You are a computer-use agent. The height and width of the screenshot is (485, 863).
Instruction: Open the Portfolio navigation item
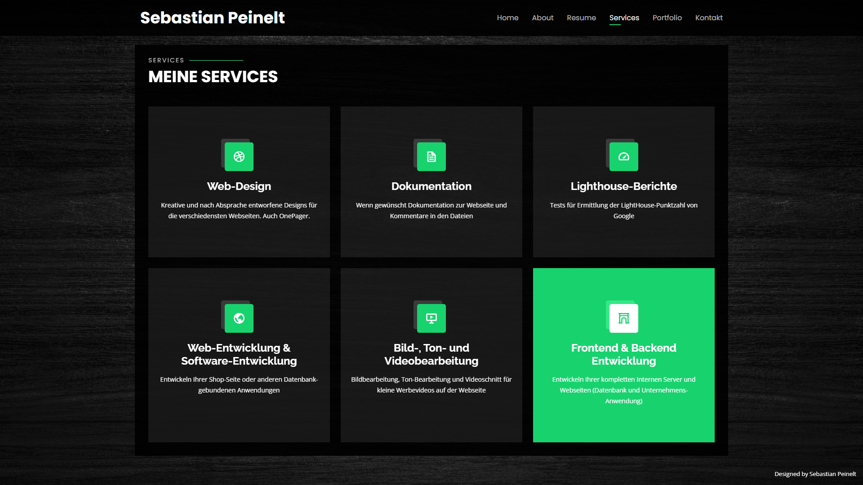pos(667,18)
